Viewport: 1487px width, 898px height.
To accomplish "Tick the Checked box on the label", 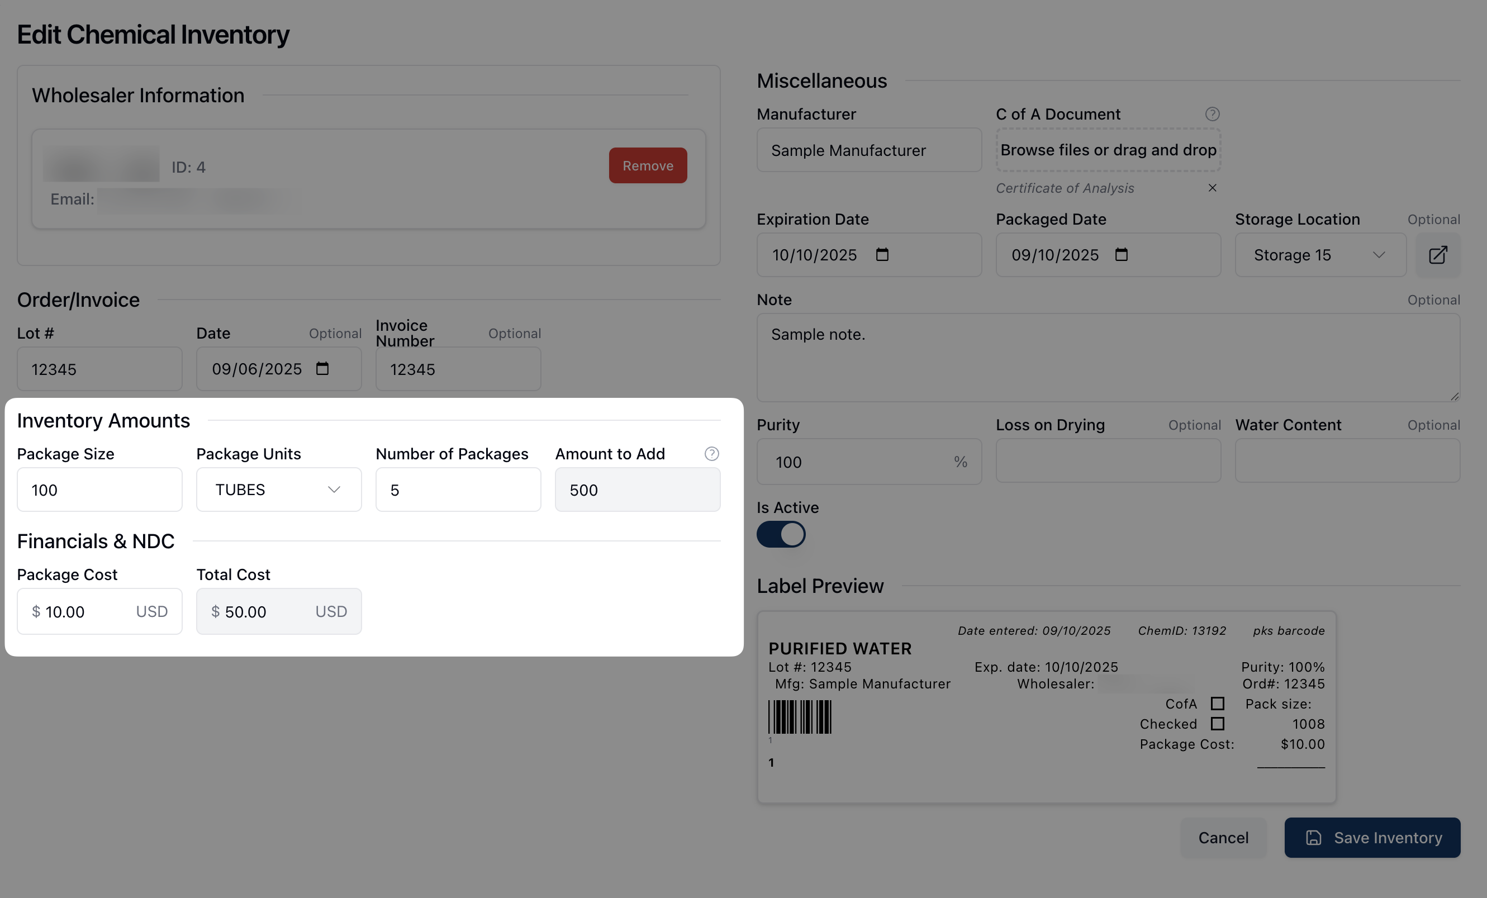I will pos(1217,724).
